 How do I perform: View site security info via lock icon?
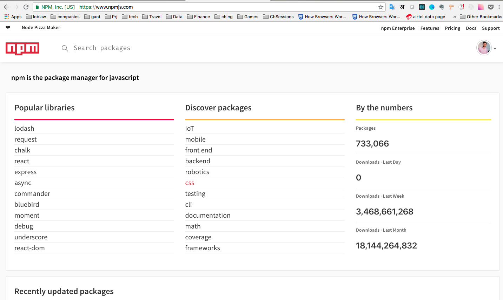[37, 7]
